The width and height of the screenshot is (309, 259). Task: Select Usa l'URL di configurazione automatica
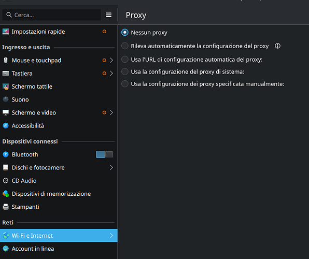[x=192, y=60]
